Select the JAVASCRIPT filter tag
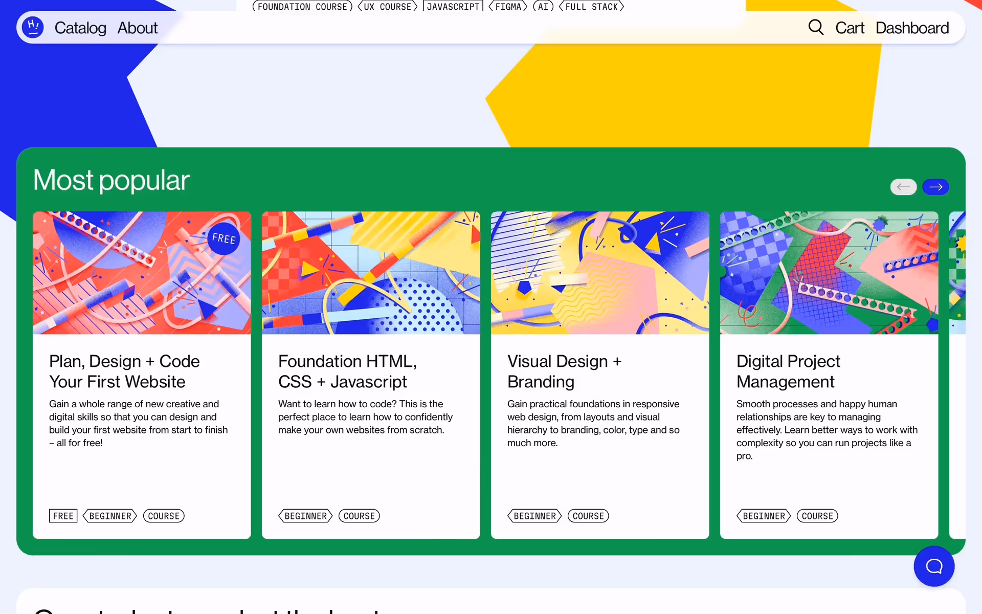982x614 pixels. (453, 7)
